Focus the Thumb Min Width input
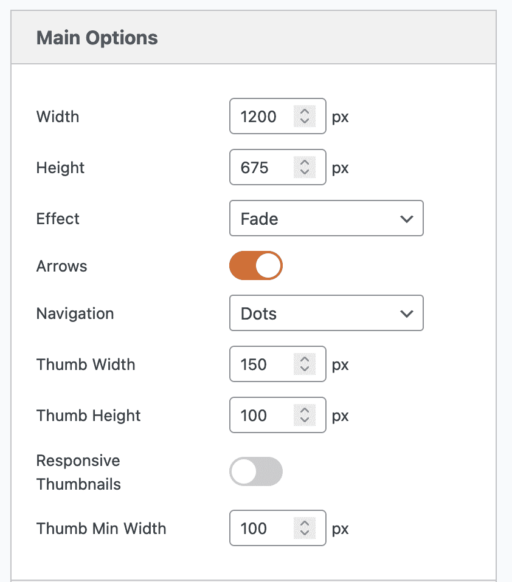The height and width of the screenshot is (582, 512). [277, 528]
